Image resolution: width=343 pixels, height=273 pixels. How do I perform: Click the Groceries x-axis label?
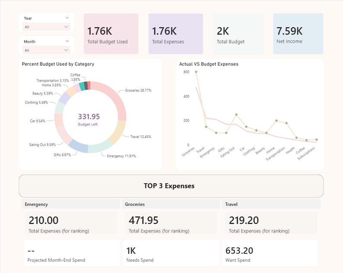[x=188, y=152]
